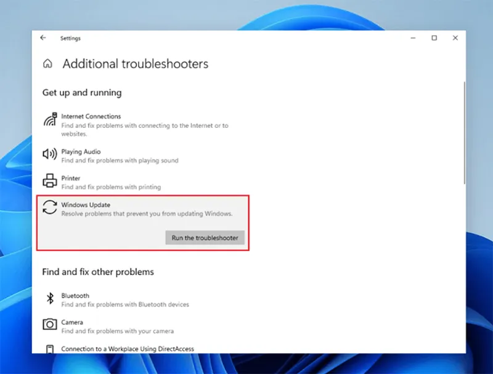Click 'Find and fix problems with your camera'
This screenshot has height=374, width=493.
pos(118,331)
